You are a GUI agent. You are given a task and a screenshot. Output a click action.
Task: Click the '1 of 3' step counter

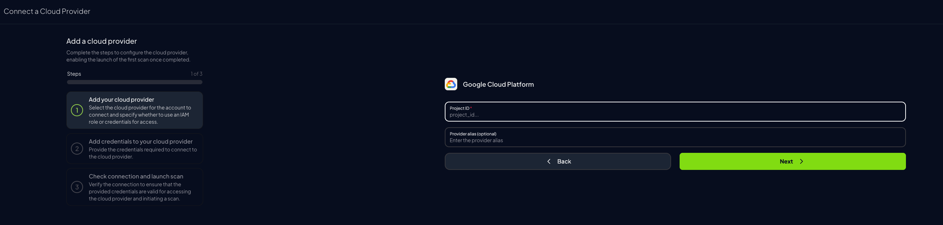point(197,74)
